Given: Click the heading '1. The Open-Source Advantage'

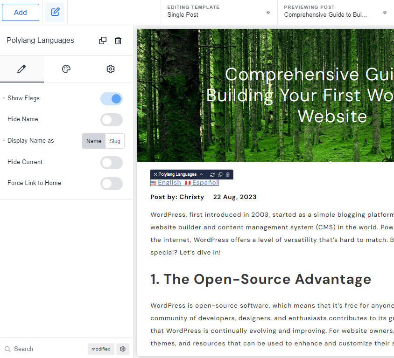Looking at the screenshot, I should coord(260,279).
